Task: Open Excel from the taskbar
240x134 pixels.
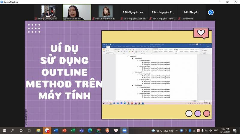Action: pos(73,130)
